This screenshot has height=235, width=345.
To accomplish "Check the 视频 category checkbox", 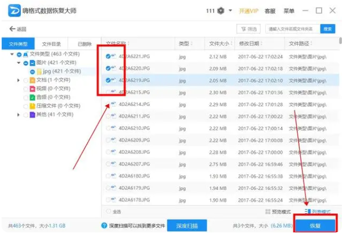I will tap(26, 89).
